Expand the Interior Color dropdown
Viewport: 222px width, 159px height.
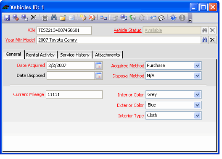click(x=197, y=95)
